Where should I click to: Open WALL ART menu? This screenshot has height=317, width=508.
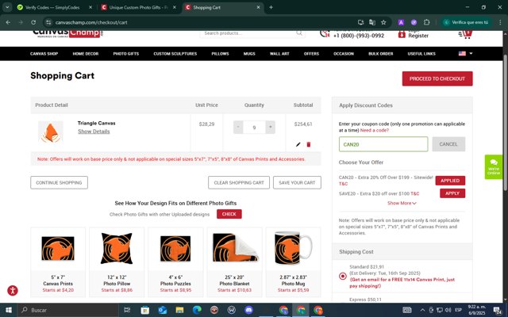(x=279, y=54)
